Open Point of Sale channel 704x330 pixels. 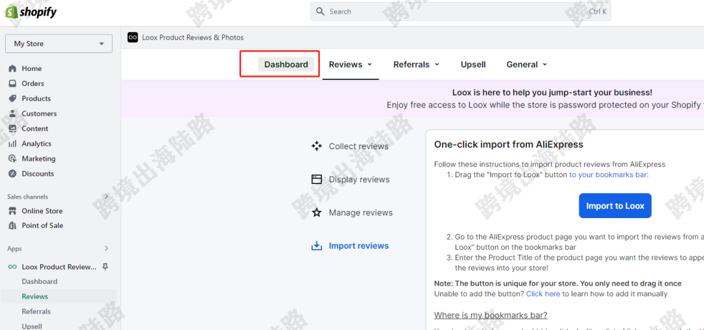(x=42, y=225)
